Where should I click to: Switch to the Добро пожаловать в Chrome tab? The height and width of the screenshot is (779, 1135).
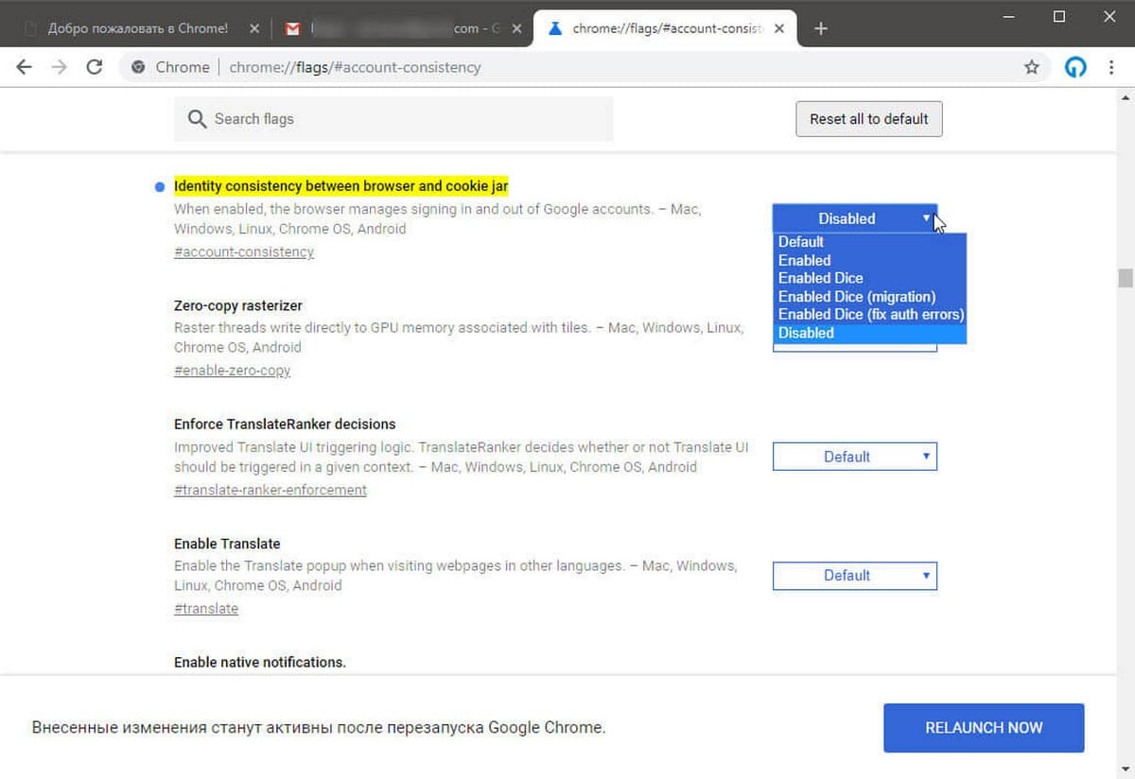click(x=138, y=28)
